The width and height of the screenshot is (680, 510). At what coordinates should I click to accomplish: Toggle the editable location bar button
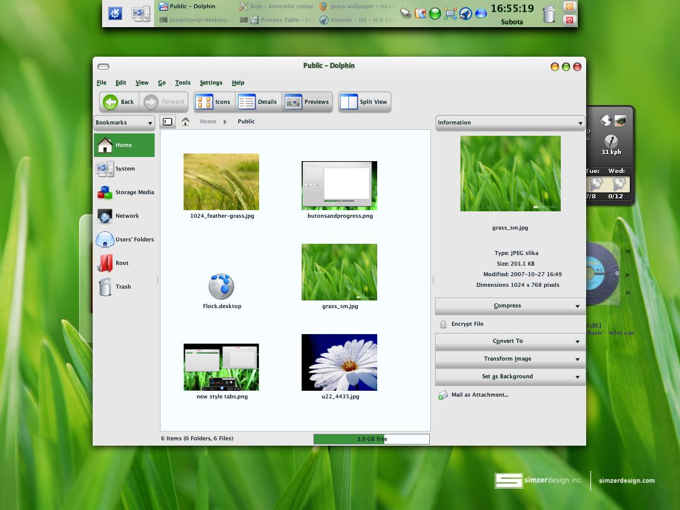coord(168,122)
